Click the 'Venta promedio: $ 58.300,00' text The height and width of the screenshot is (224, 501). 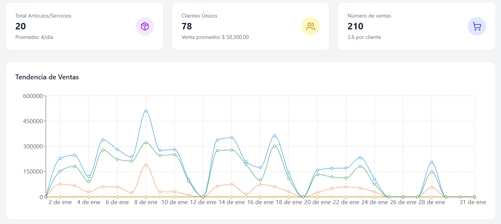click(215, 37)
